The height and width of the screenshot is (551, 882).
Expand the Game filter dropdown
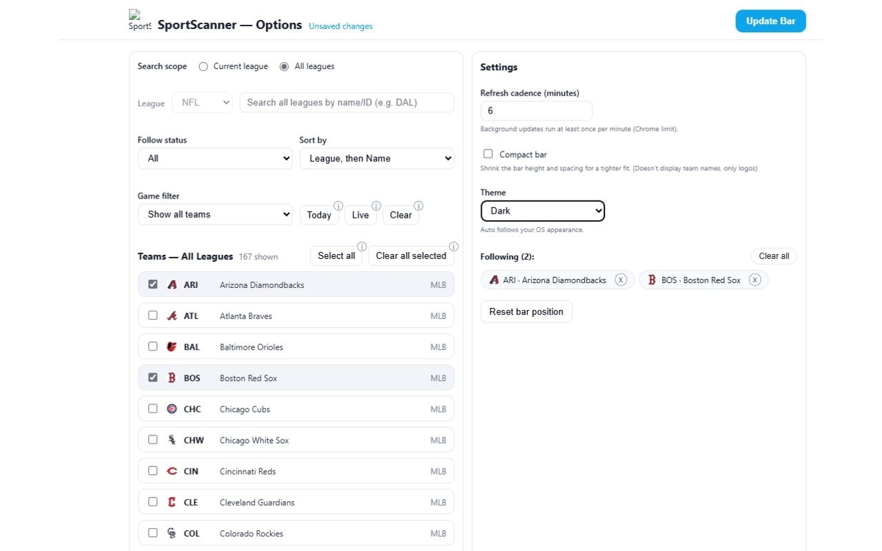click(x=215, y=214)
